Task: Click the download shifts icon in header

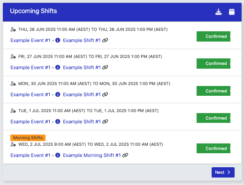Action: coord(218,12)
